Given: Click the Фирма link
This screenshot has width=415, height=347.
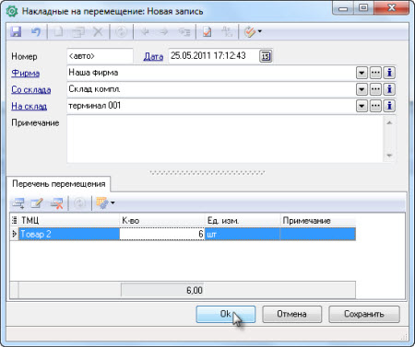Looking at the screenshot, I should pos(25,74).
